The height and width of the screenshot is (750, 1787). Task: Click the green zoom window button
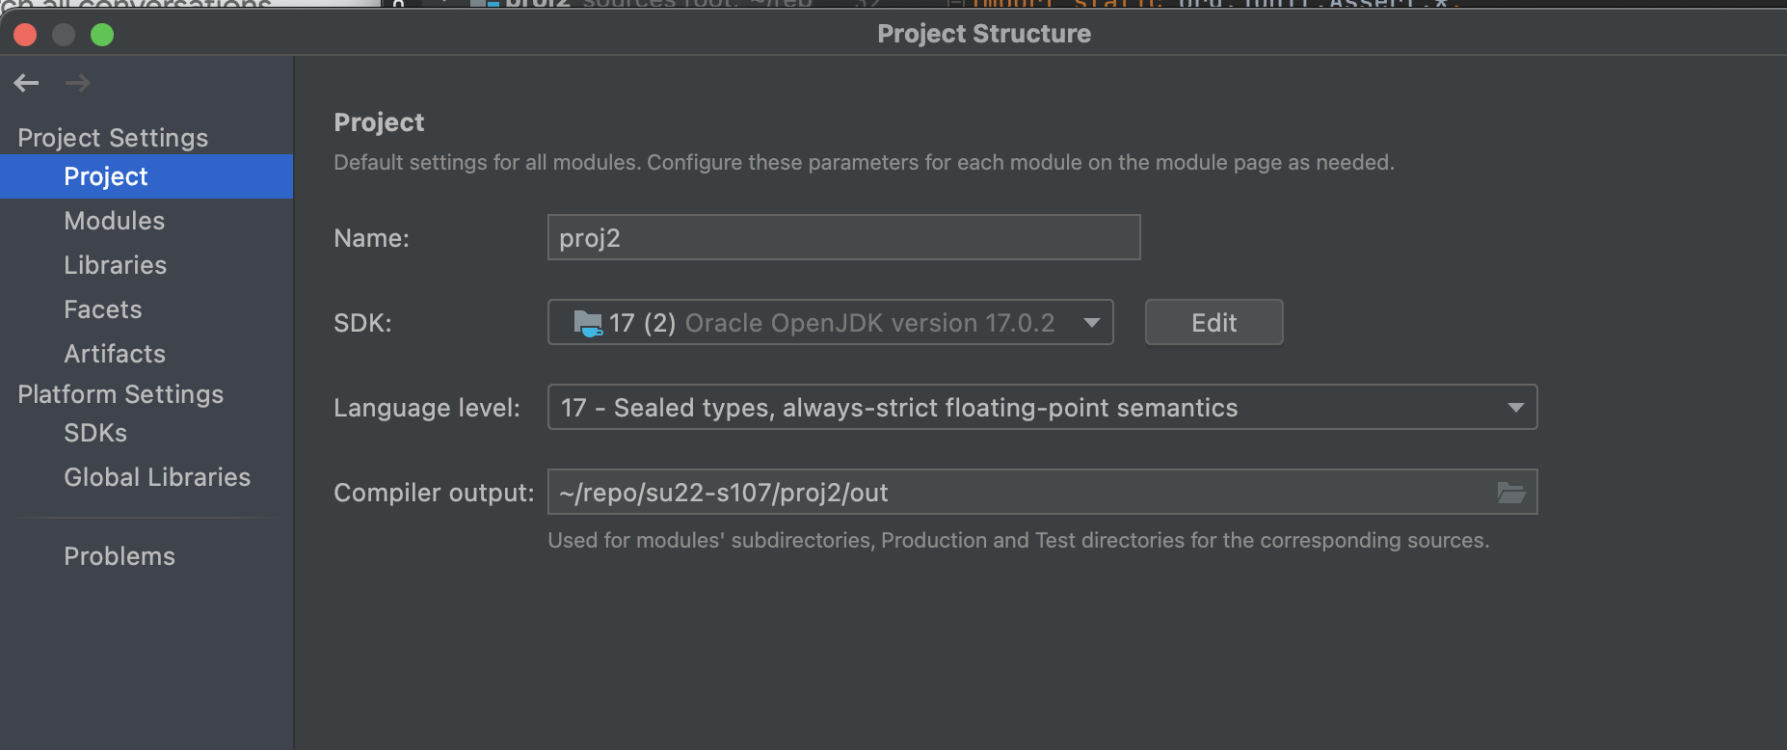click(x=102, y=35)
